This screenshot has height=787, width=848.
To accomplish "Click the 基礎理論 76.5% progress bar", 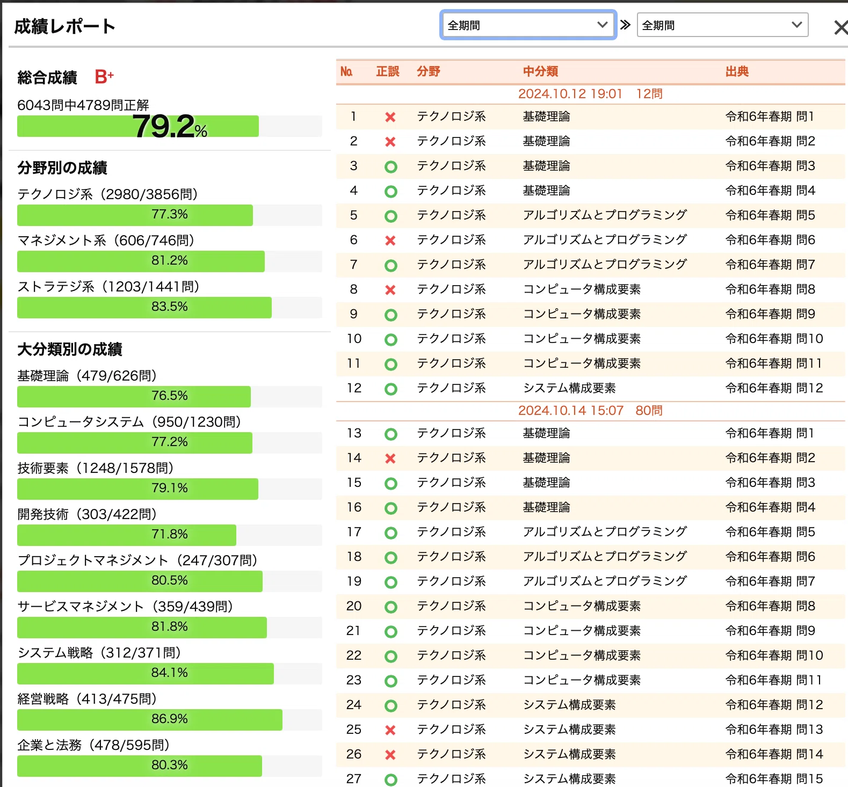I will tap(170, 396).
